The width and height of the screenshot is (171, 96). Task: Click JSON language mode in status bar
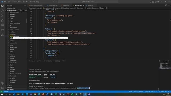tap(161, 92)
